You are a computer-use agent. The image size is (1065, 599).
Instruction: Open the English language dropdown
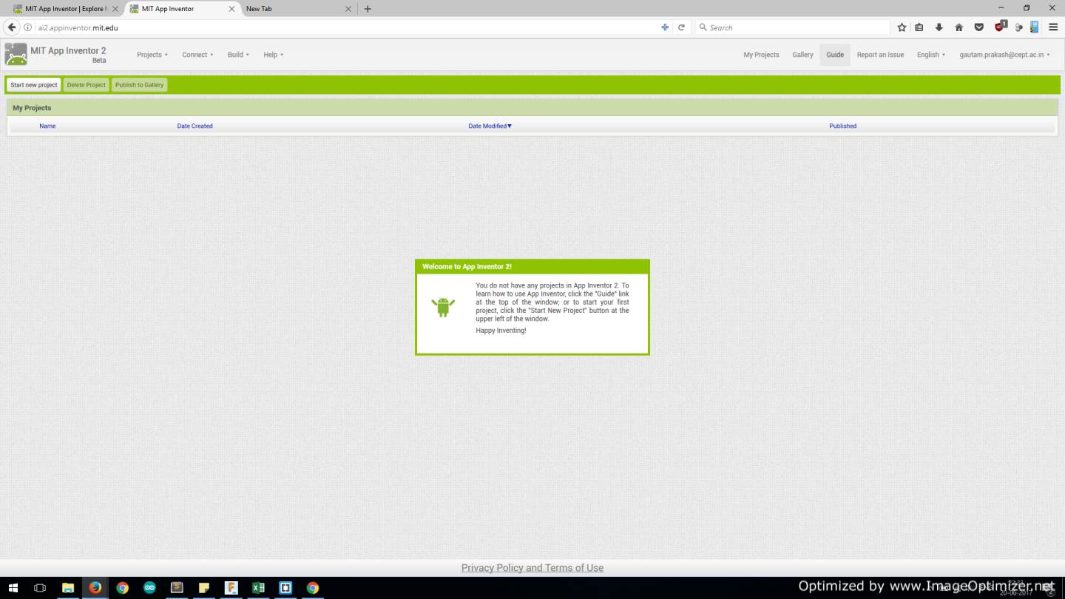point(931,55)
